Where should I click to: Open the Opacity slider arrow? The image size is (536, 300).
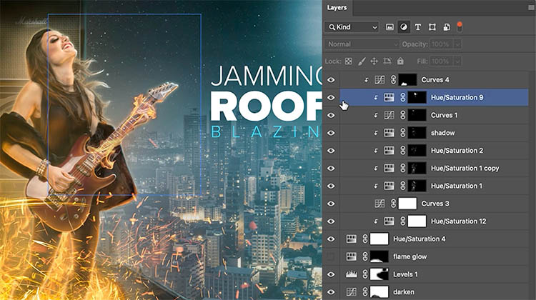pos(457,44)
